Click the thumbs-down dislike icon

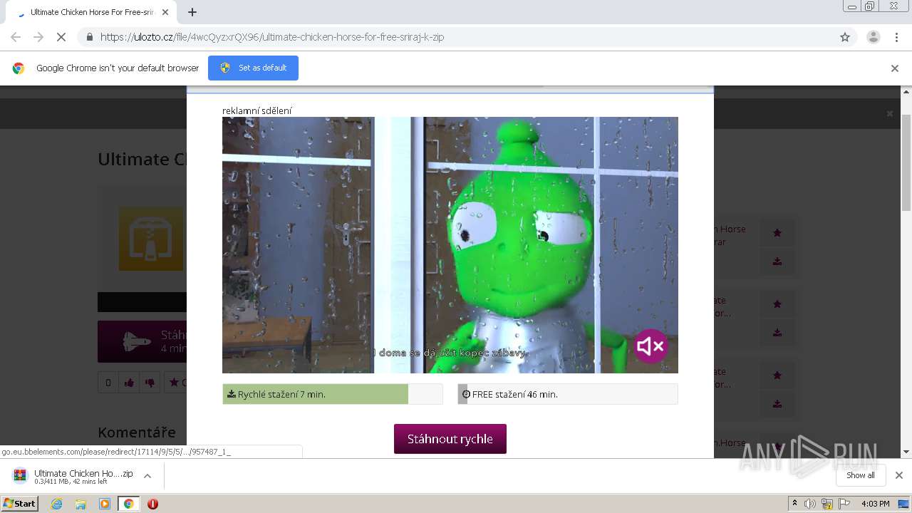[x=150, y=383]
